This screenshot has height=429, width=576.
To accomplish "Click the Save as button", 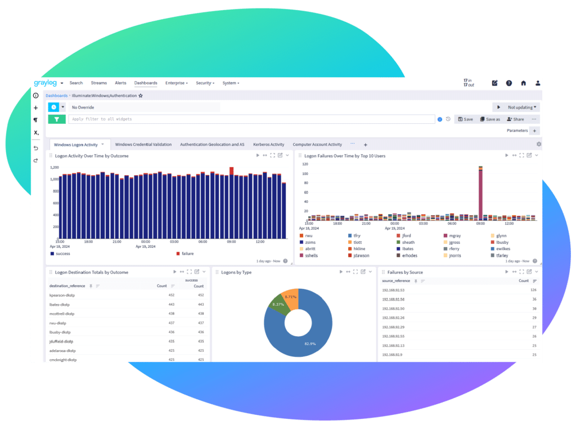I will click(489, 119).
